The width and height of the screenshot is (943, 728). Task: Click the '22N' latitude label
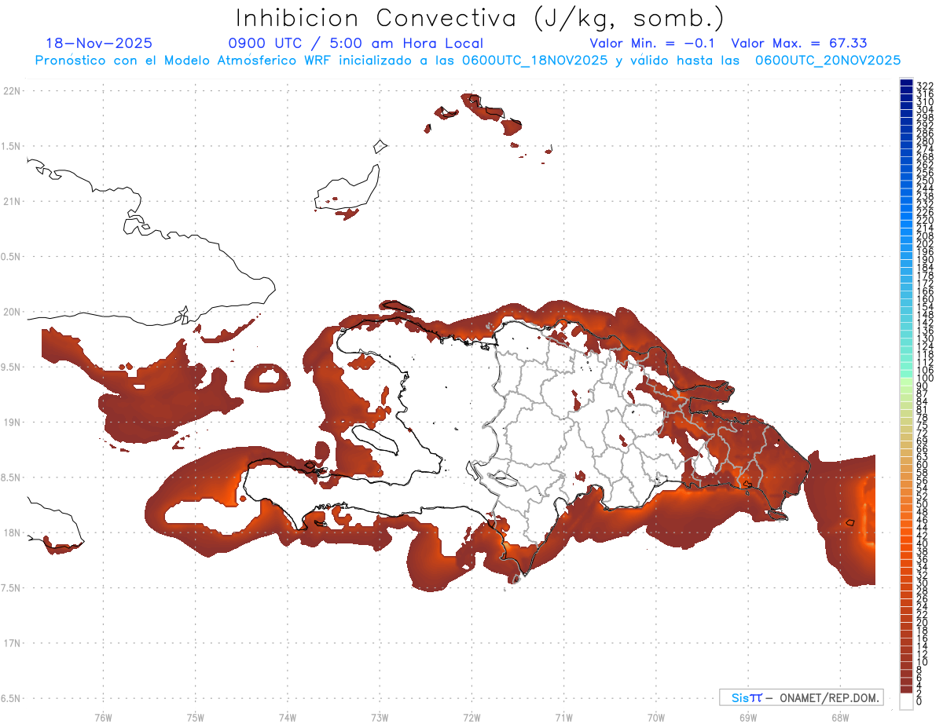point(12,91)
